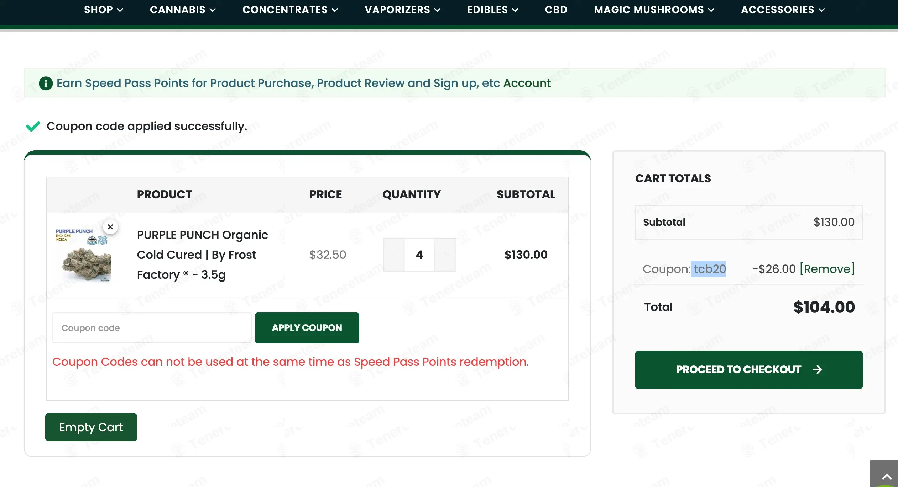Open the Concentrates dropdown menu

[x=290, y=10]
